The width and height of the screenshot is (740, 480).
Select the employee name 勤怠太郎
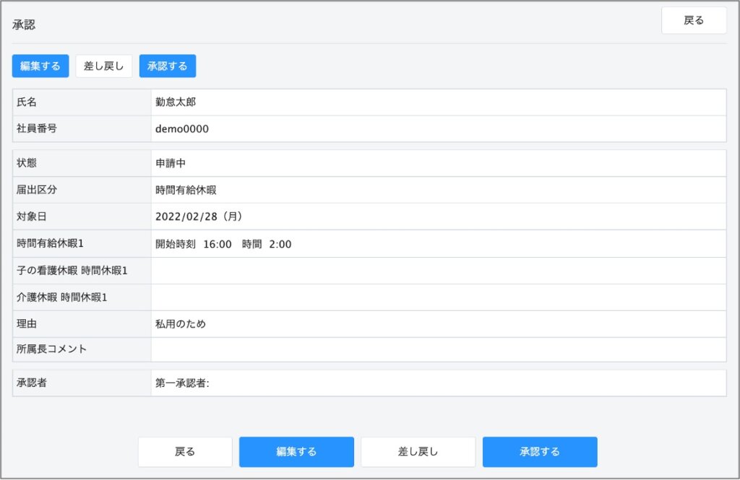click(x=176, y=102)
